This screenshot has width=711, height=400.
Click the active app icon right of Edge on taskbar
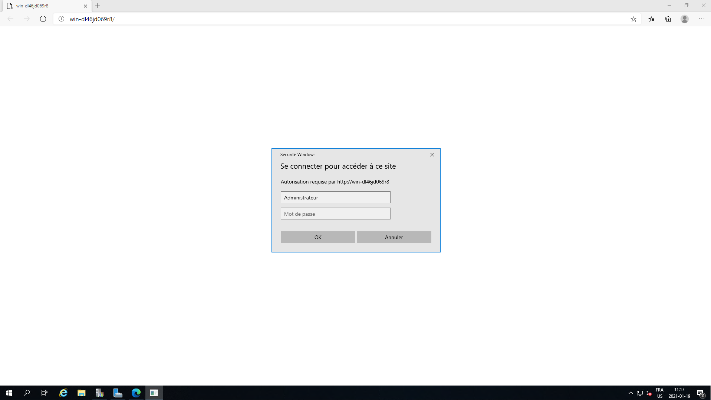pos(154,393)
